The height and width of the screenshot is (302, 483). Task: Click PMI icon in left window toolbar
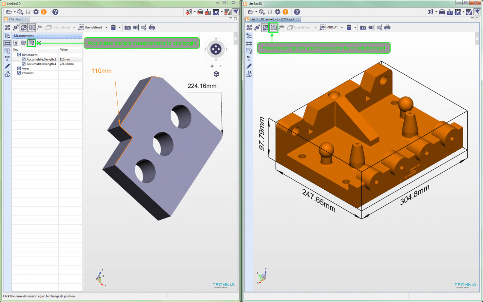point(40,27)
